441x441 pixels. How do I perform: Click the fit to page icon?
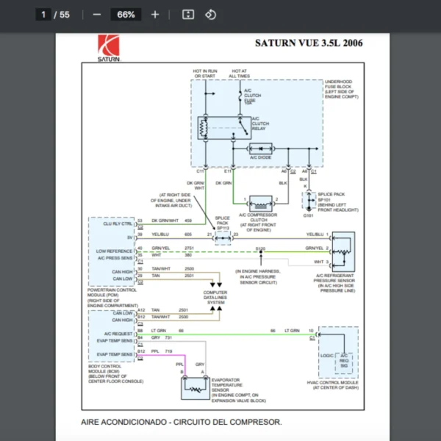click(x=188, y=15)
